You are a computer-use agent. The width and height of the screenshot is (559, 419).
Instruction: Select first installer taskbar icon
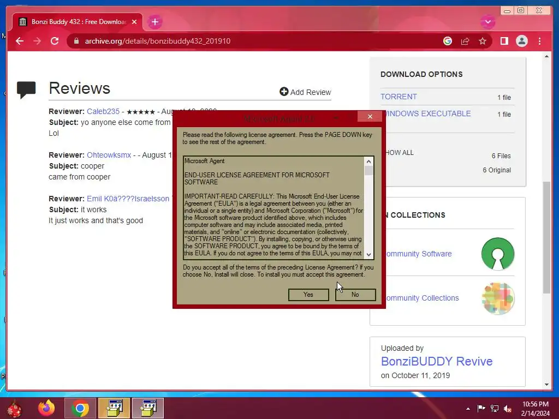coord(114,408)
